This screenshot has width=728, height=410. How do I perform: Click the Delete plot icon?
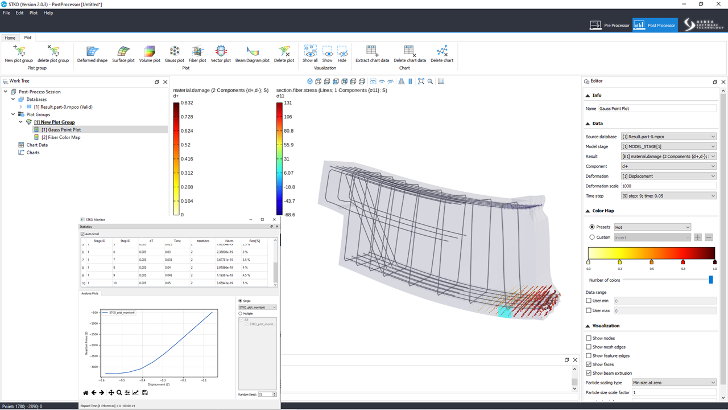(x=284, y=52)
